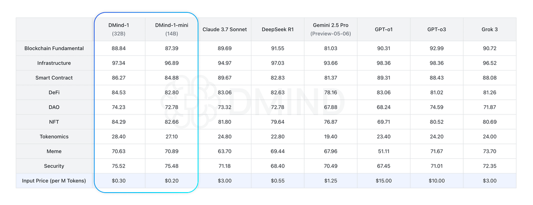
Task: Click the 81.26 DeFi cell
Action: pyautogui.click(x=490, y=92)
